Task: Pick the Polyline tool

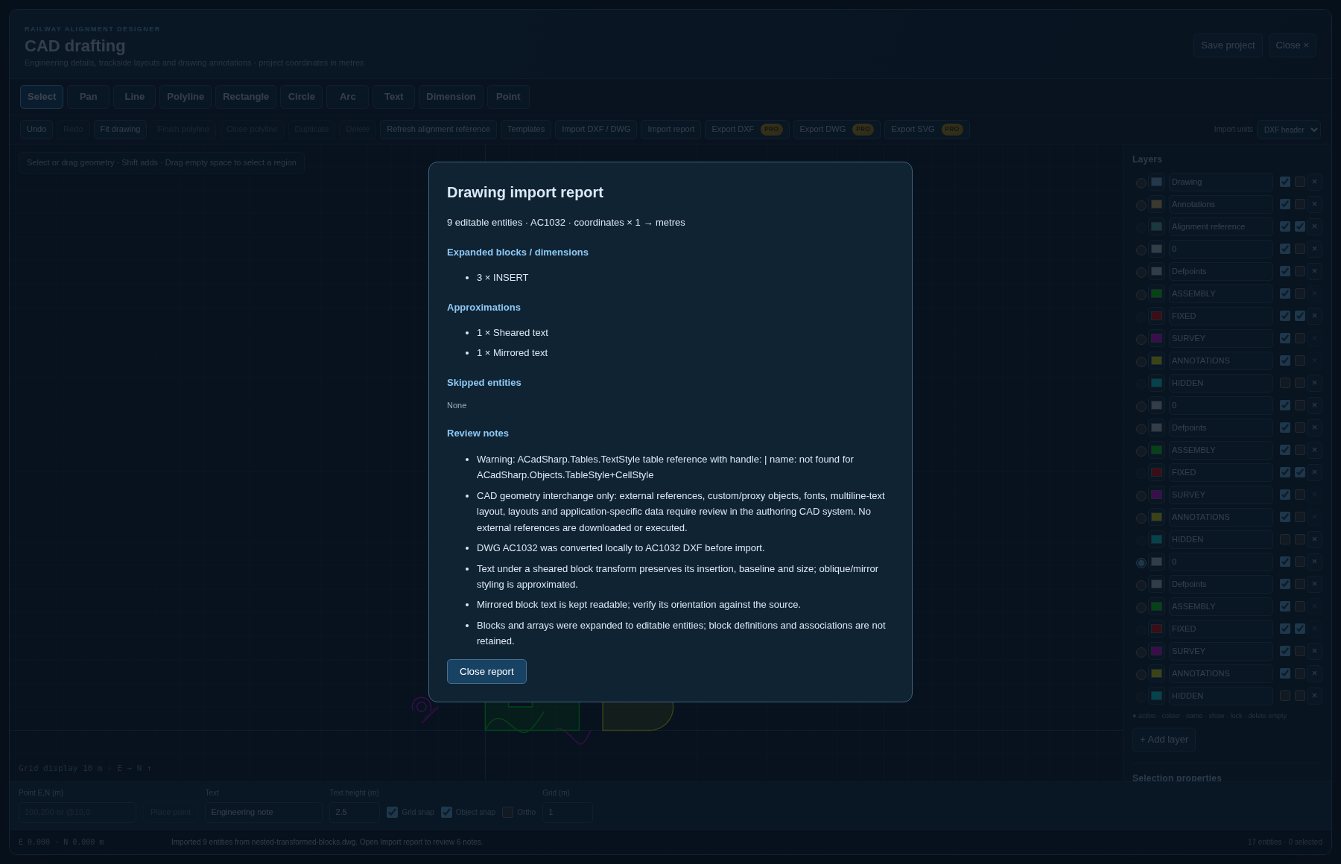Action: tap(186, 97)
